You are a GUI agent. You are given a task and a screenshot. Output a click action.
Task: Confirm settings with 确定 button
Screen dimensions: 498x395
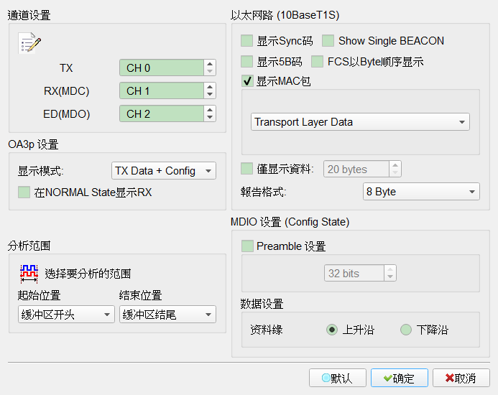(x=400, y=378)
